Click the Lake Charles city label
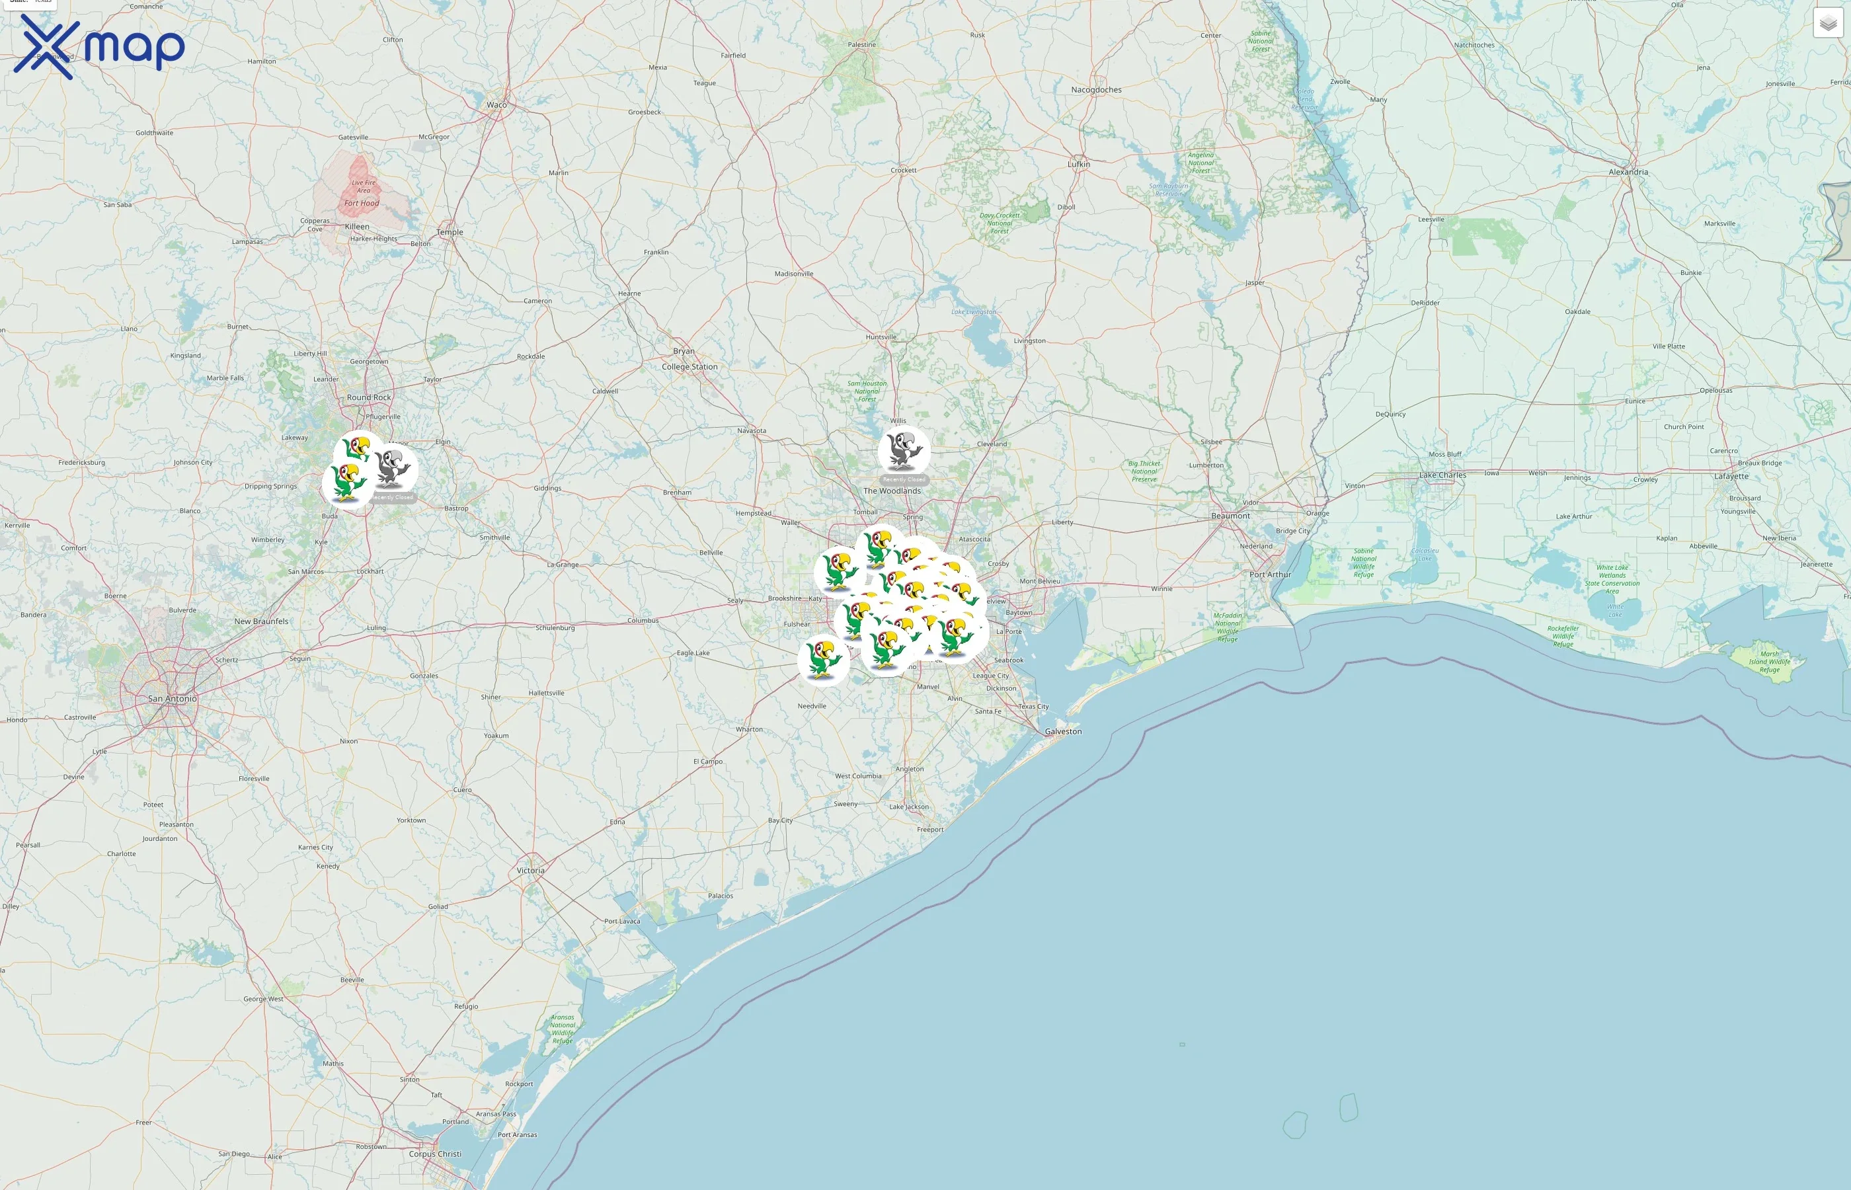This screenshot has height=1190, width=1851. (1442, 475)
